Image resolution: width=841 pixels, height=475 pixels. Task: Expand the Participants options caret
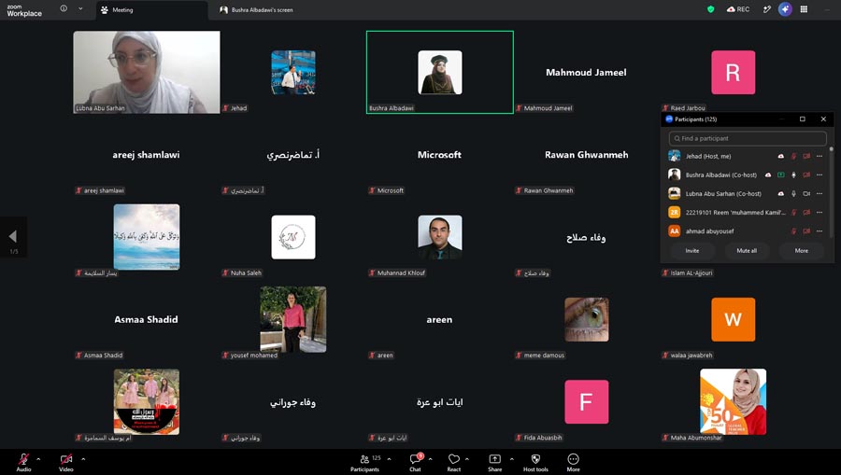pyautogui.click(x=389, y=459)
